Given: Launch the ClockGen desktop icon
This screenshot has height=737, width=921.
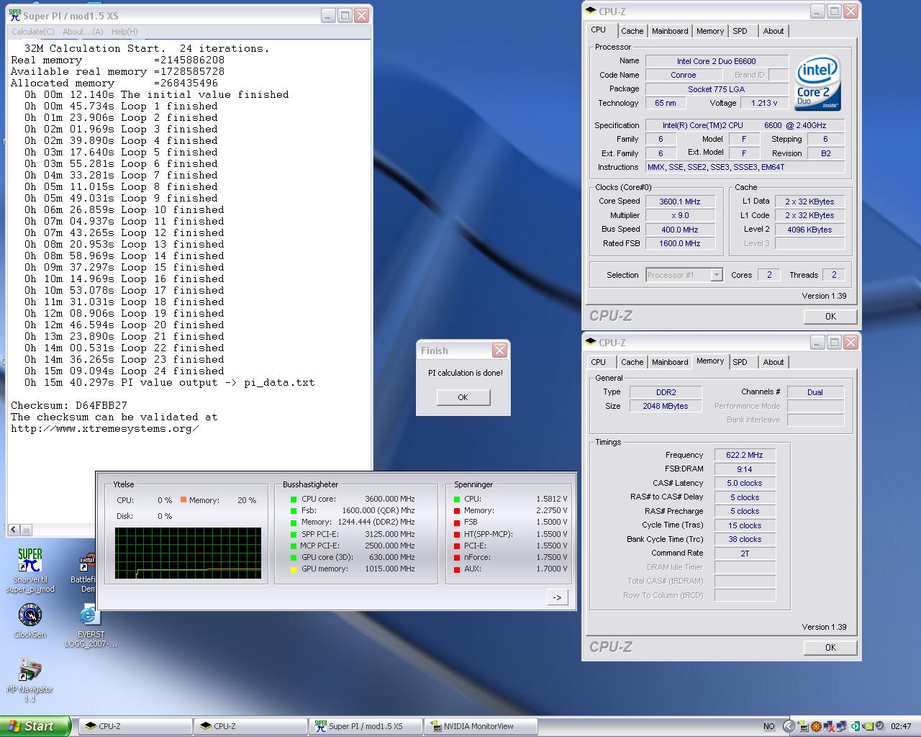Looking at the screenshot, I should click(x=30, y=620).
